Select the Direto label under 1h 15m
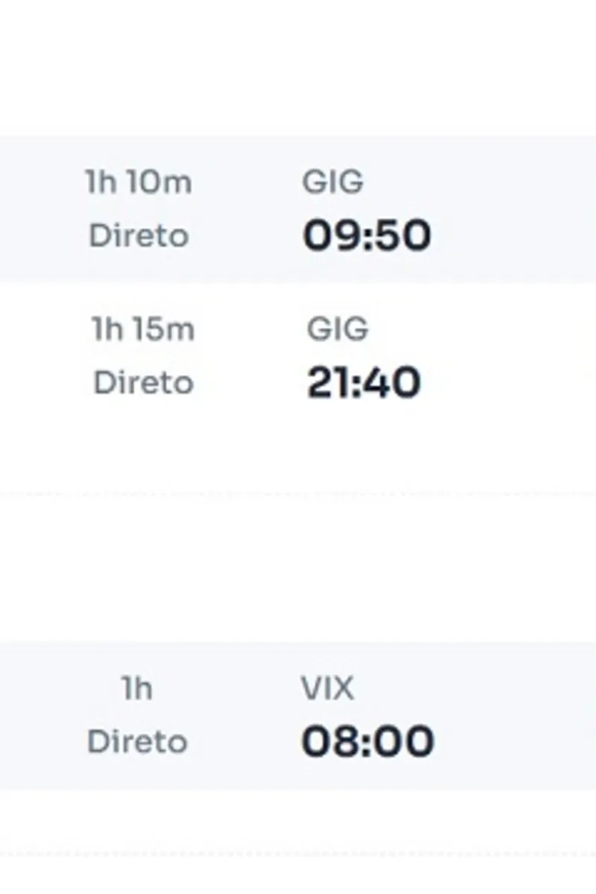Viewport: 596px width, 894px height. pos(143,383)
